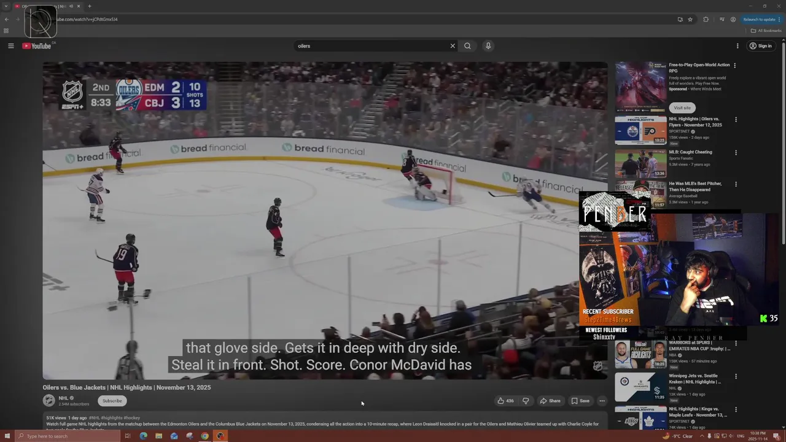This screenshot has height=442, width=786.
Task: Open the NHL channel avatar
Action: [x=49, y=400]
